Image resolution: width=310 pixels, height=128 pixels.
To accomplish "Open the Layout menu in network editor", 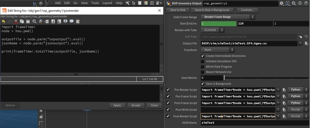I will [107, 3].
